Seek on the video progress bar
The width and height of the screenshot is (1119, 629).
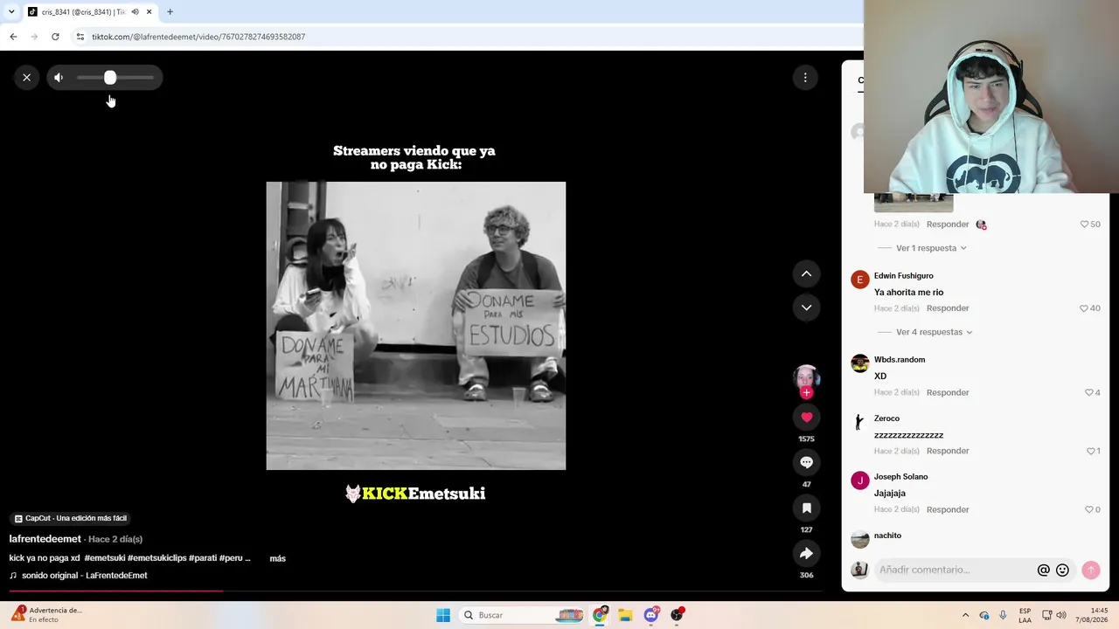[x=415, y=591]
